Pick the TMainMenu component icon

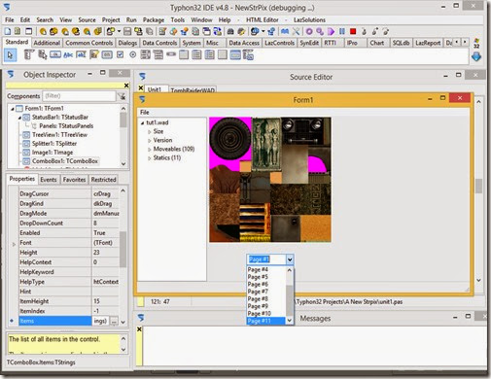coord(28,54)
